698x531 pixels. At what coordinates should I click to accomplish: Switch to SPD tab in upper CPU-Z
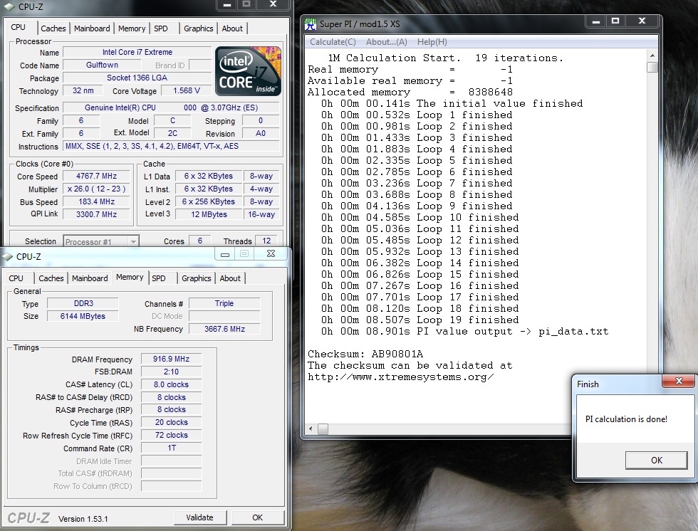161,28
